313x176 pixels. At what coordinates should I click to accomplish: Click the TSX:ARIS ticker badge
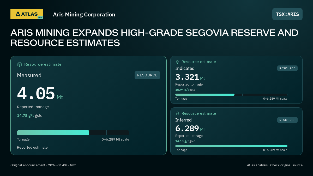coord(287,14)
